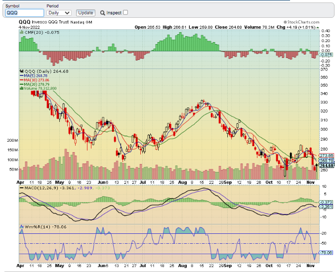Click the 200M volume axis label

pos(12,140)
